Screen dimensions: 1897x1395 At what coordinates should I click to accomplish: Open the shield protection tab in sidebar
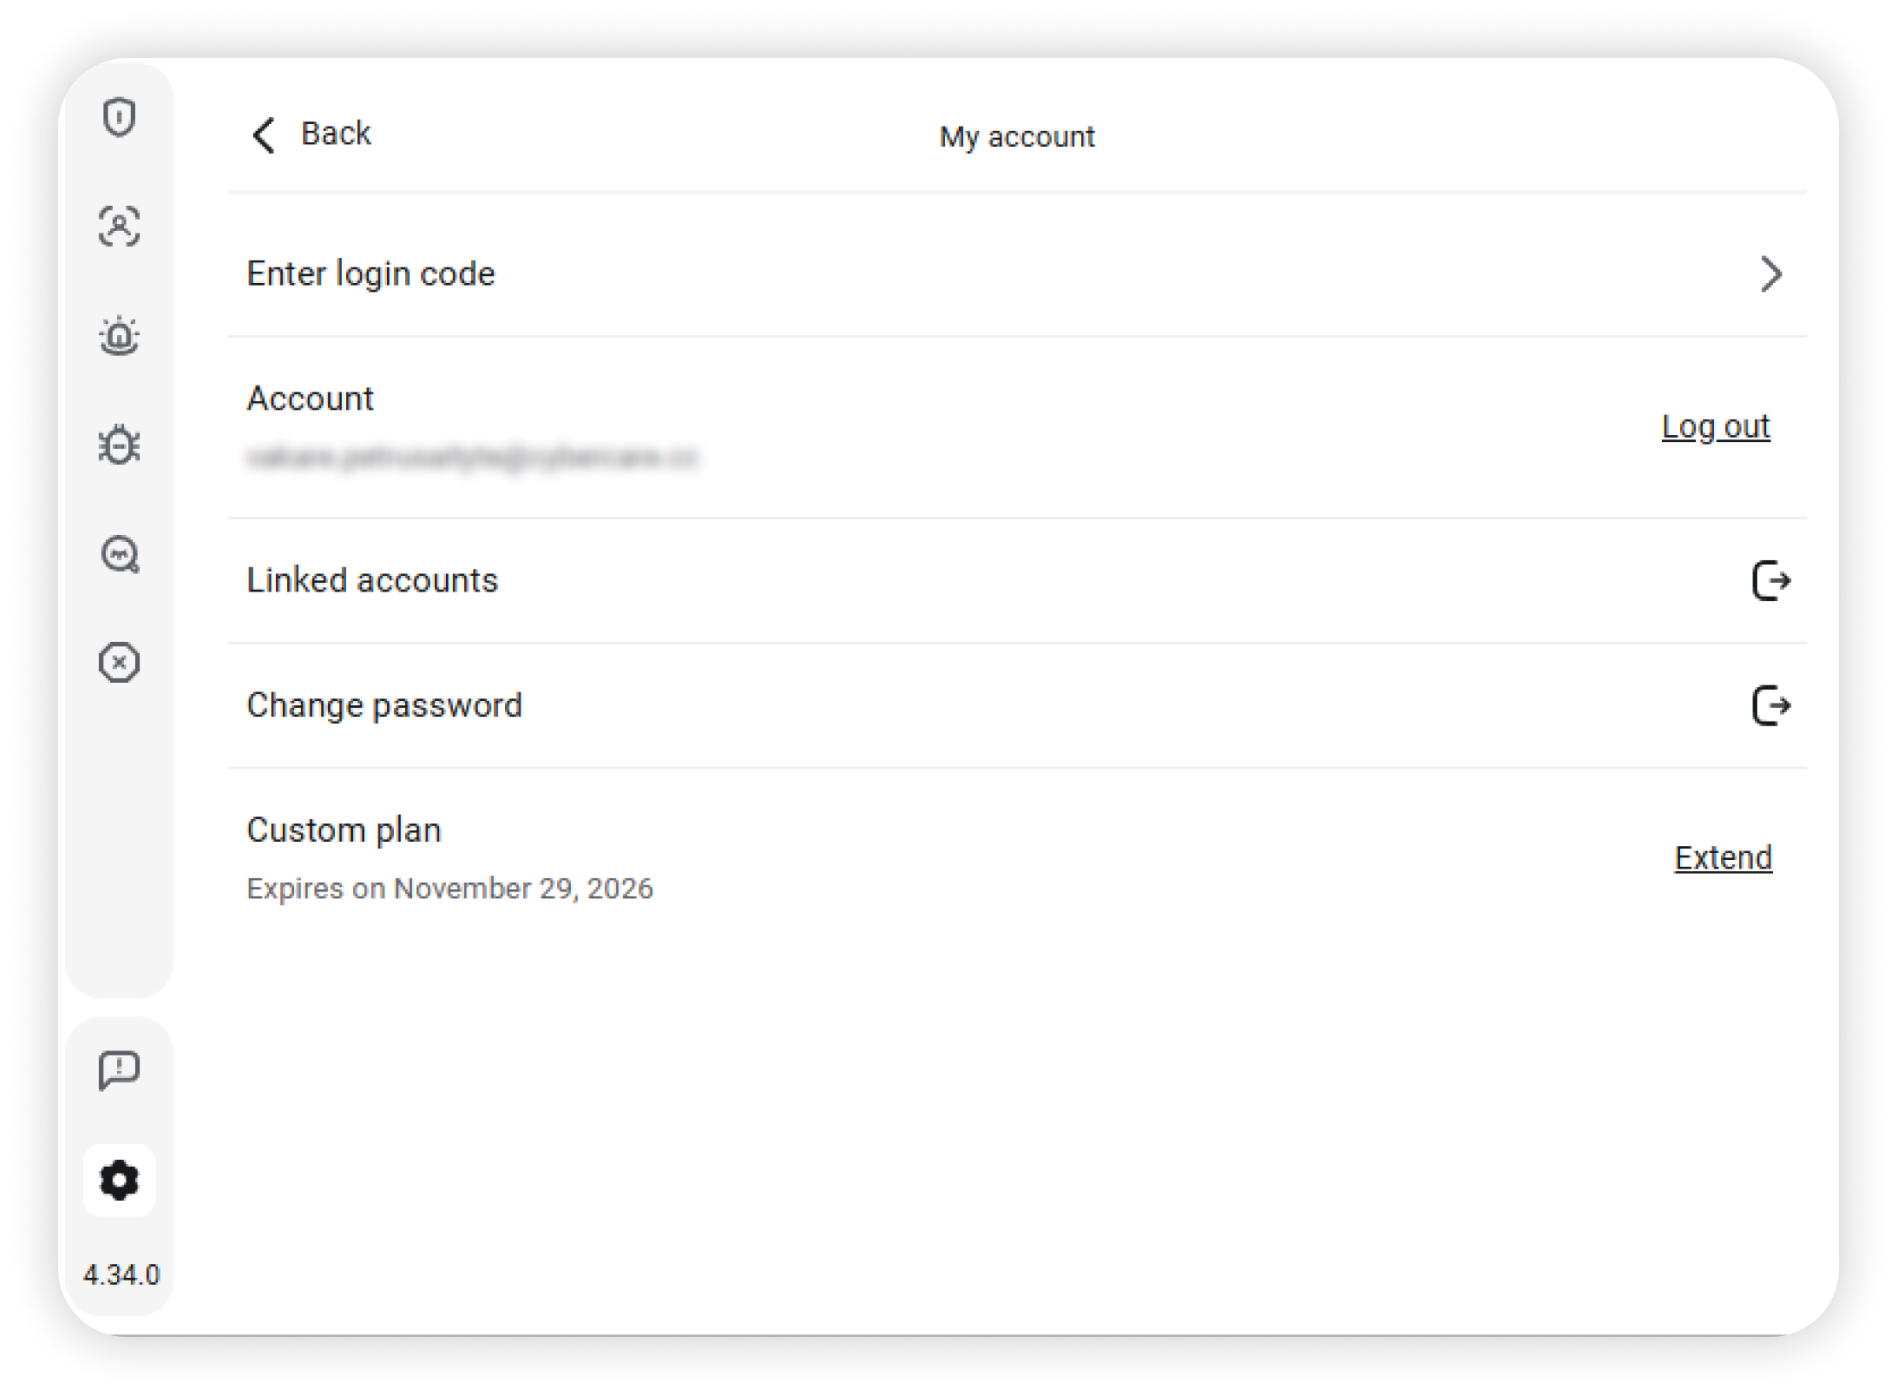119,117
